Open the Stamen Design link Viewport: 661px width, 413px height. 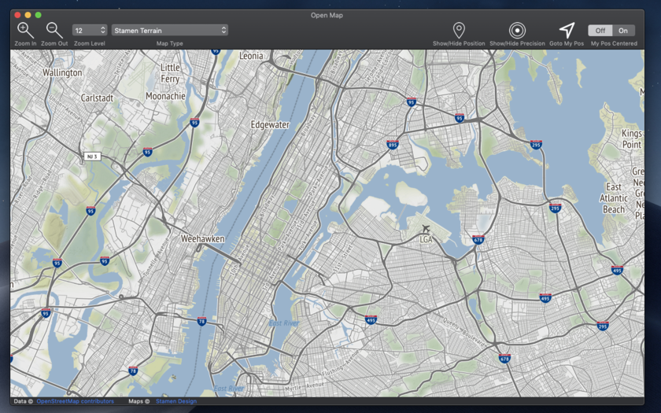click(175, 401)
